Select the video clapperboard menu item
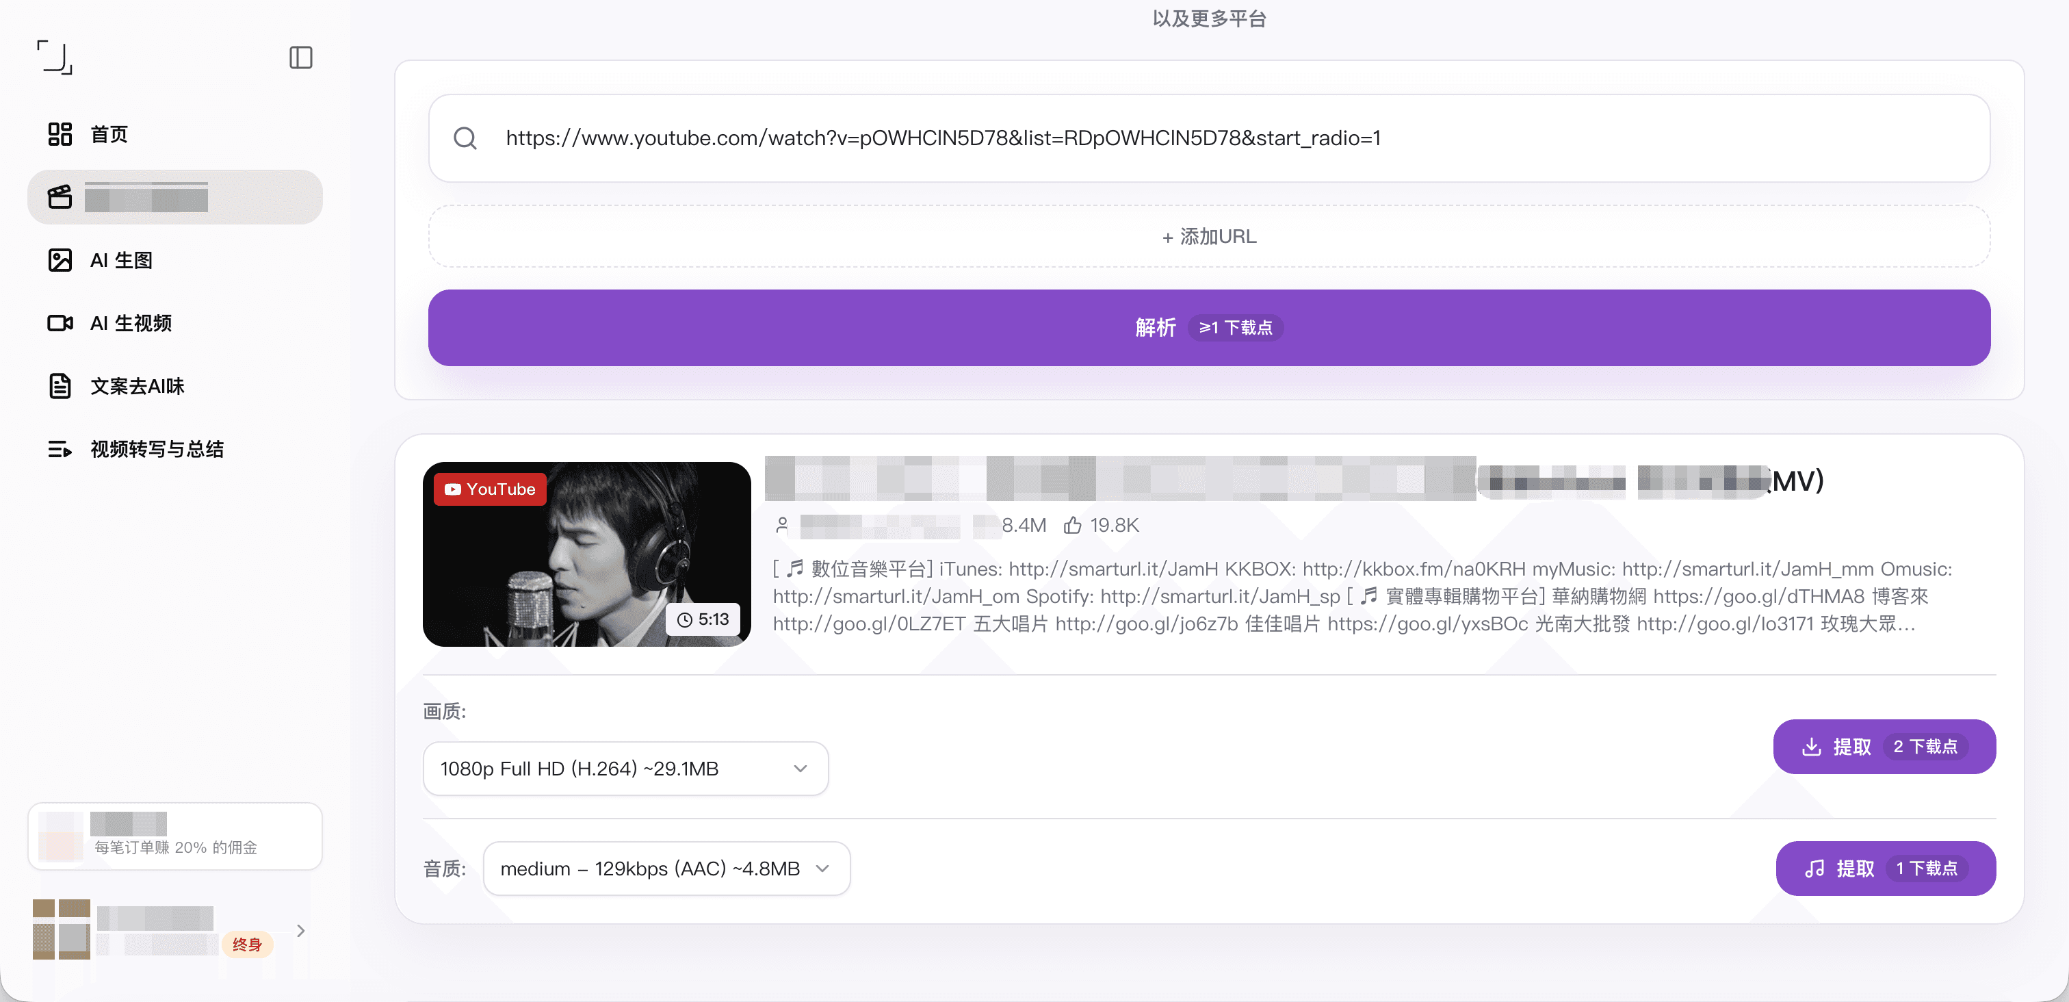The width and height of the screenshot is (2069, 1002). (x=175, y=197)
